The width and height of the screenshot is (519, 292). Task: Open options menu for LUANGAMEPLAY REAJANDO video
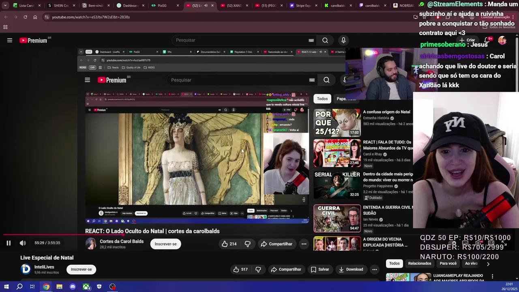(492, 277)
